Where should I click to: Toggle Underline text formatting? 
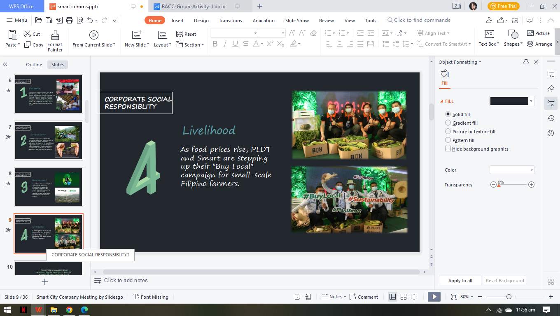[235, 44]
